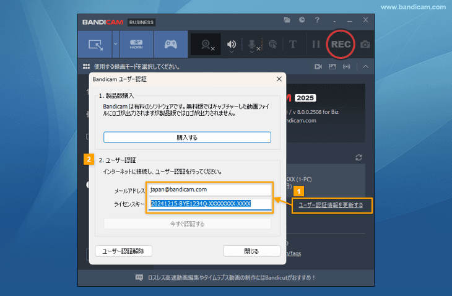
Task: Click the 閉じる button
Action: pyautogui.click(x=251, y=251)
